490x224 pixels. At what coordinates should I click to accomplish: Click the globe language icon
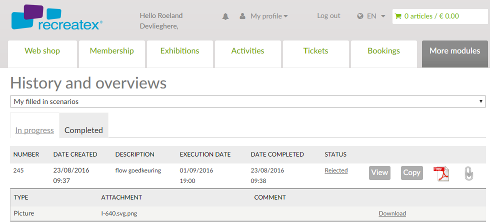coord(360,16)
